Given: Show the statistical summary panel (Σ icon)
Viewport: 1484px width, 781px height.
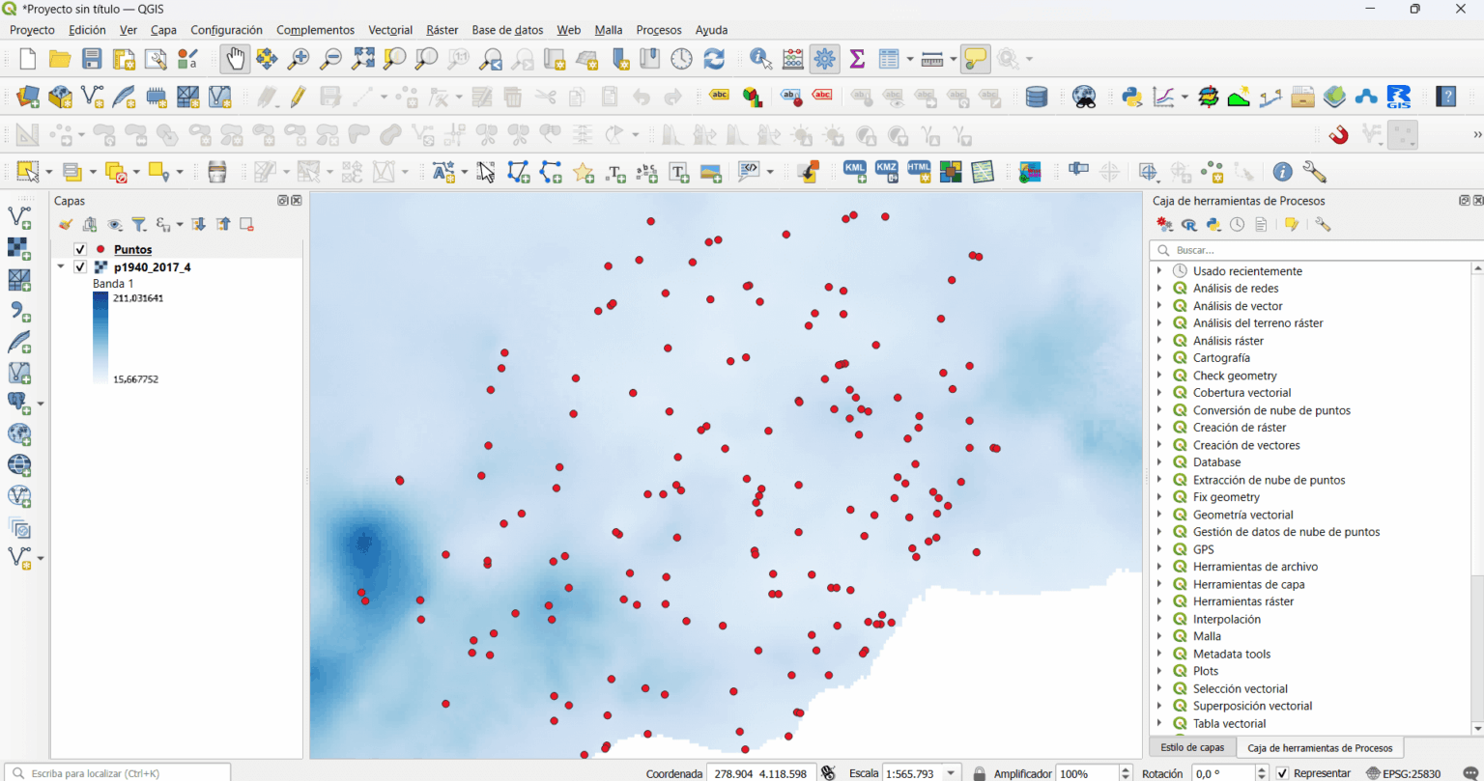Looking at the screenshot, I should coord(856,58).
